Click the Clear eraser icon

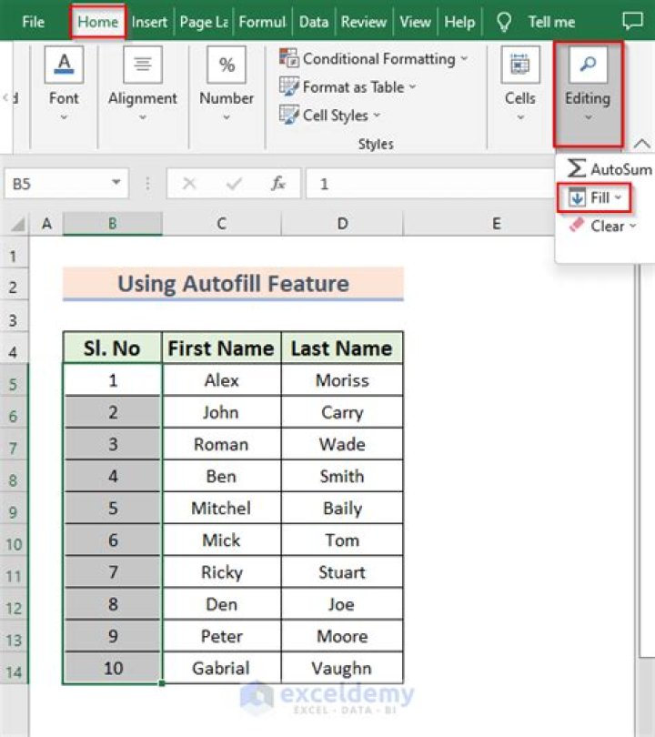pos(577,225)
